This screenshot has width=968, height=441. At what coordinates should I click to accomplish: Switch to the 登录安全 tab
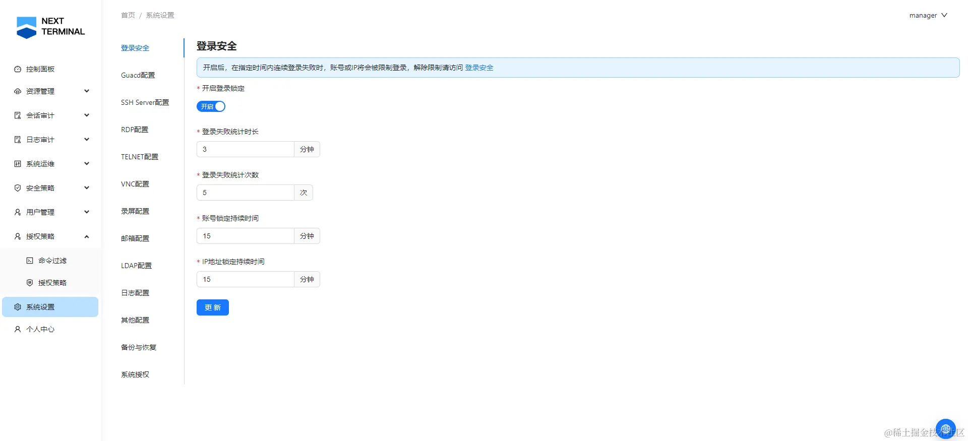point(135,48)
